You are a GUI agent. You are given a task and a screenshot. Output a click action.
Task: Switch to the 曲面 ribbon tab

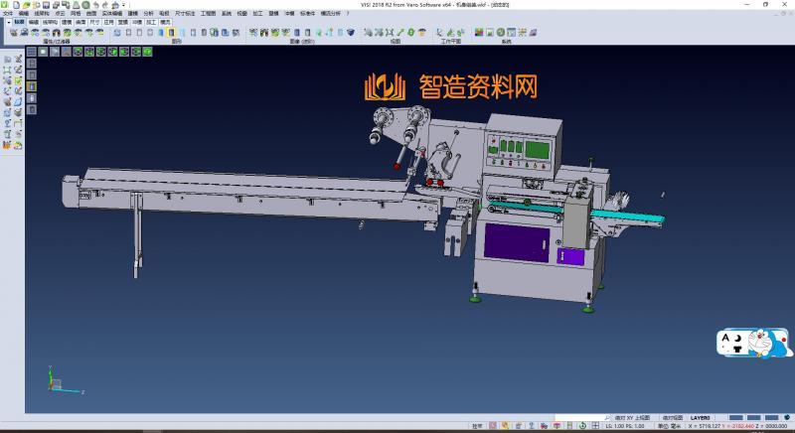pyautogui.click(x=80, y=21)
